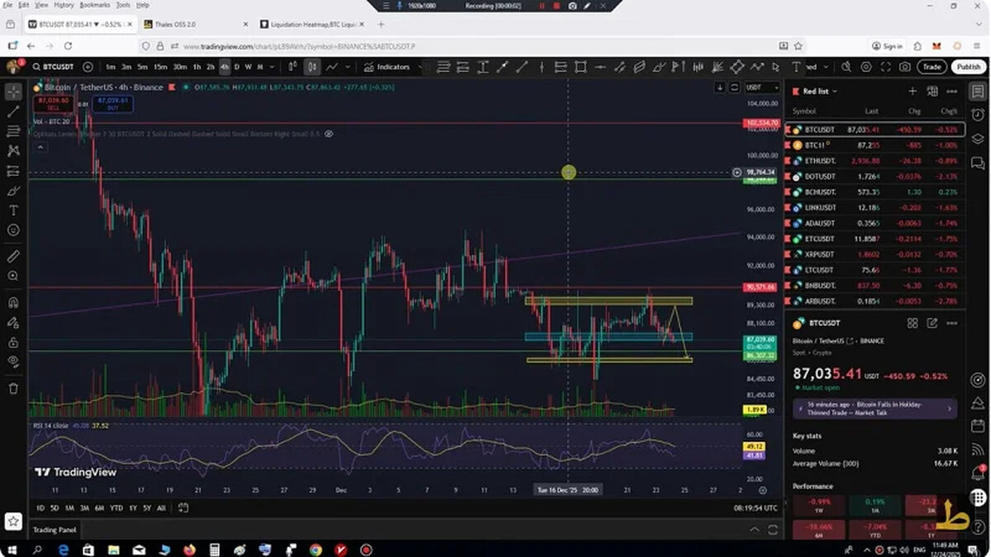Select ETHUSDT in the watchlist
991x557 pixels.
(x=875, y=161)
